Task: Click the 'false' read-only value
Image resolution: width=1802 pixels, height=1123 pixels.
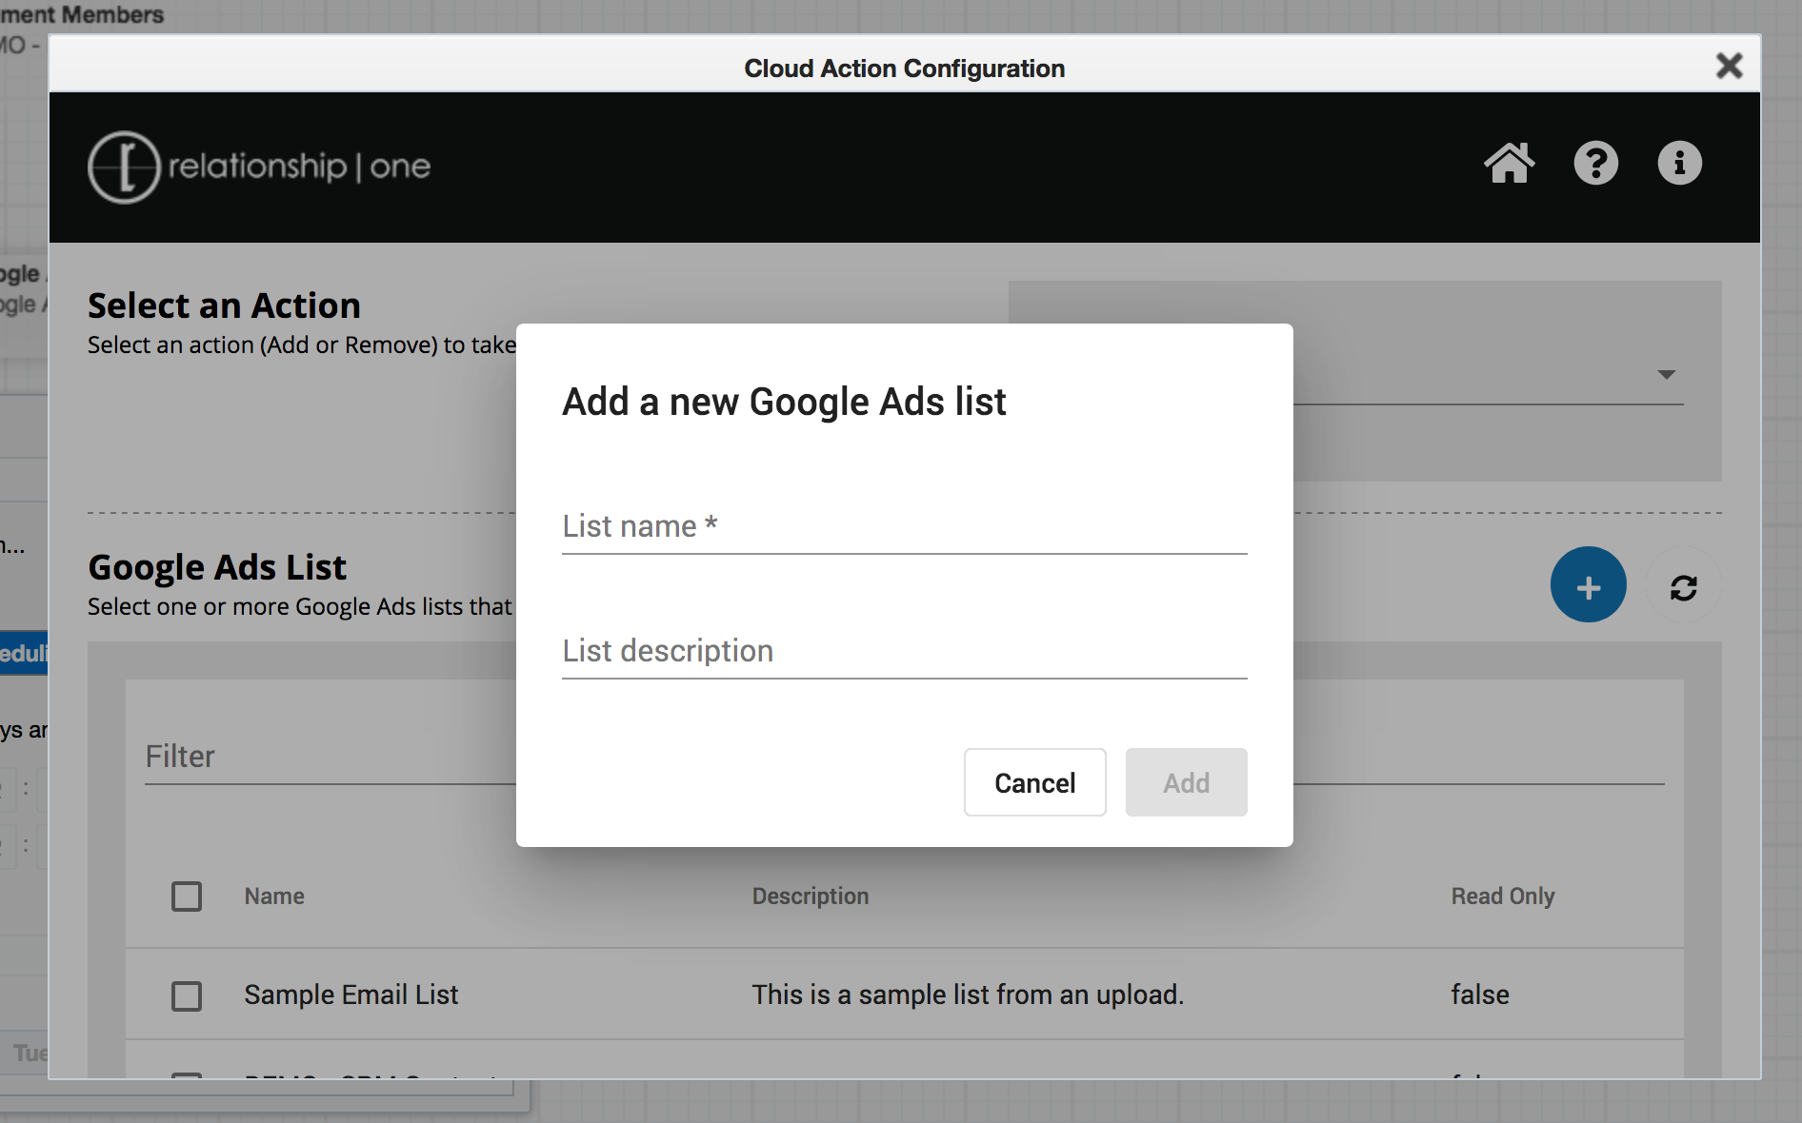Action: pos(1480,995)
